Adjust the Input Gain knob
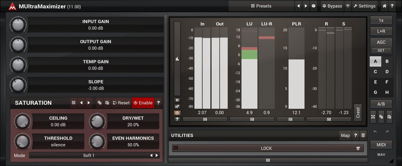Screen dimensions: 402x166 [18, 25]
